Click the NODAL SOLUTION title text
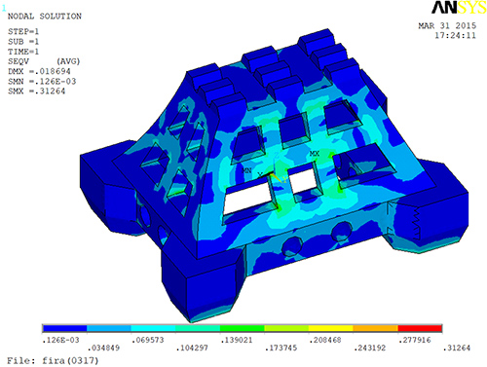The height and width of the screenshot is (367, 487). point(45,17)
